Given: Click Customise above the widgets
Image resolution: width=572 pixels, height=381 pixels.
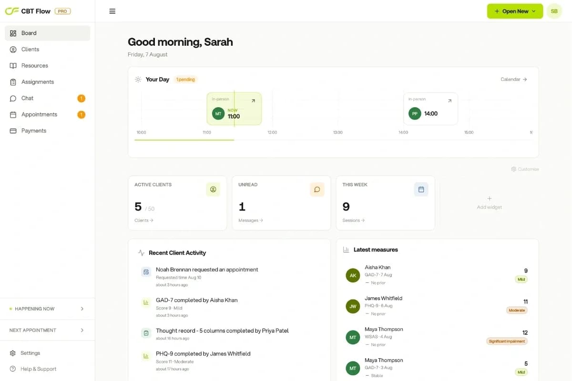Looking at the screenshot, I should [525, 169].
